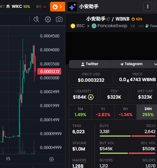Click the #24 trending flame badge
Screen dimensions: 157x168
(x=137, y=19)
